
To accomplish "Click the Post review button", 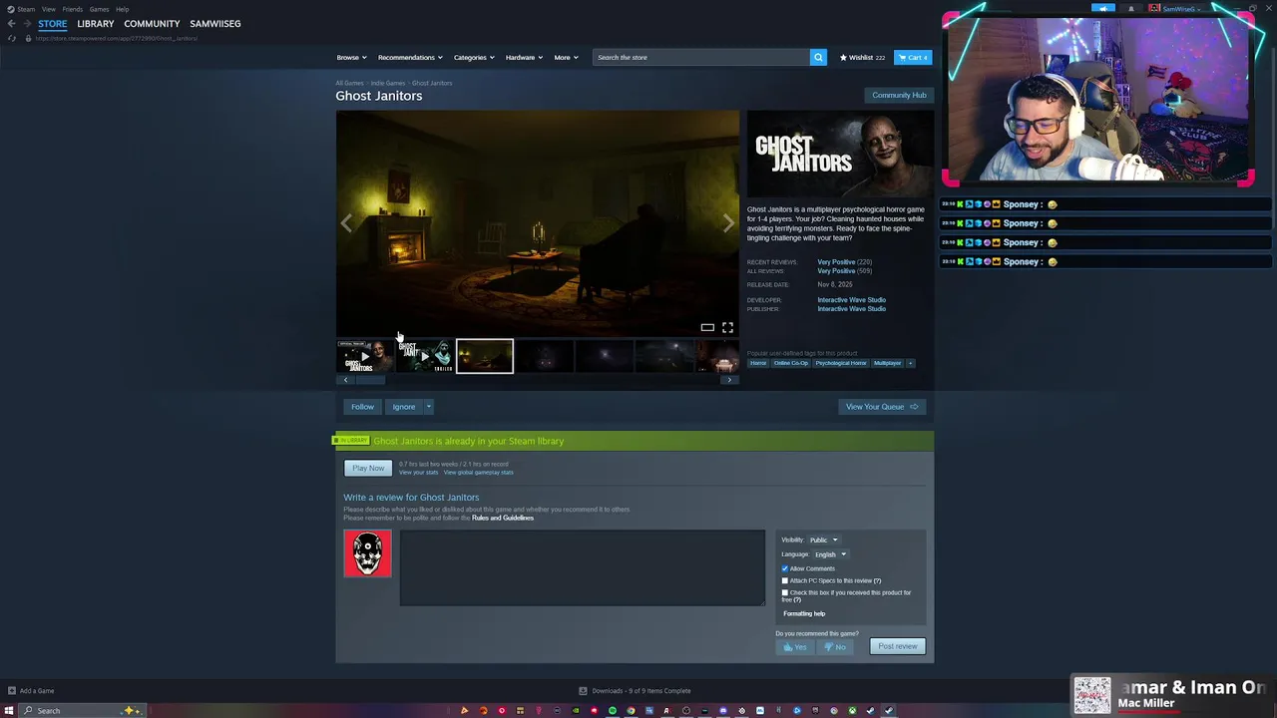I will [898, 646].
